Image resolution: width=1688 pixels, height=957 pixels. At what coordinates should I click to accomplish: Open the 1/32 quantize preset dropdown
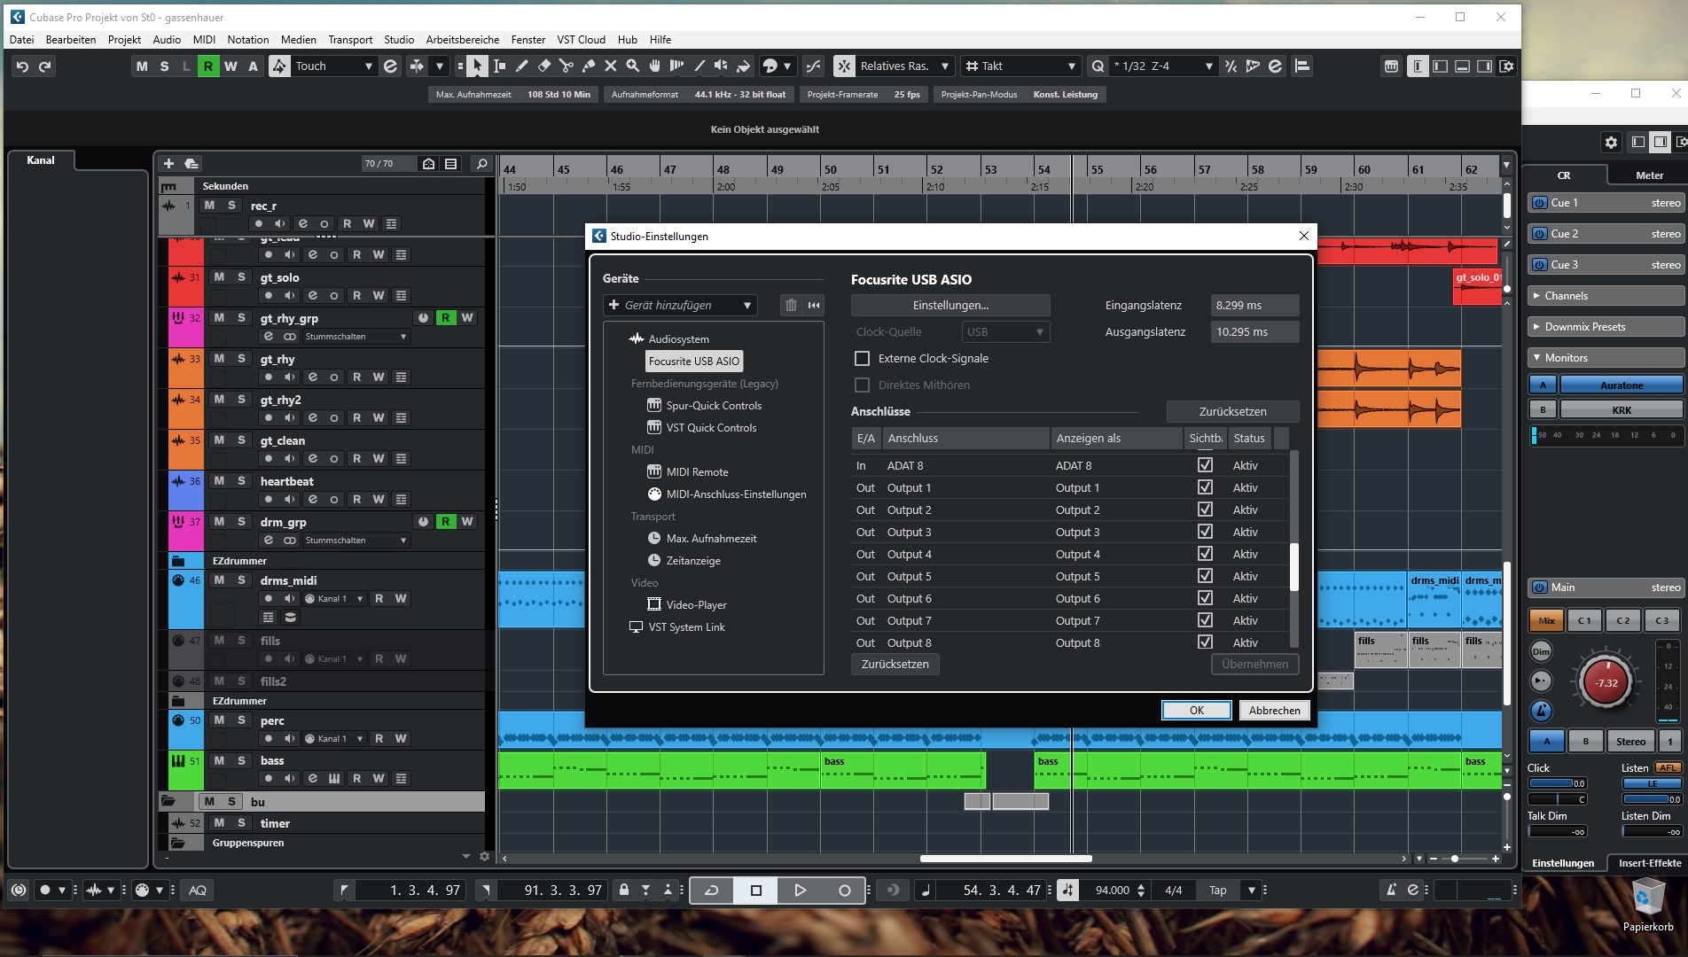(x=1162, y=66)
